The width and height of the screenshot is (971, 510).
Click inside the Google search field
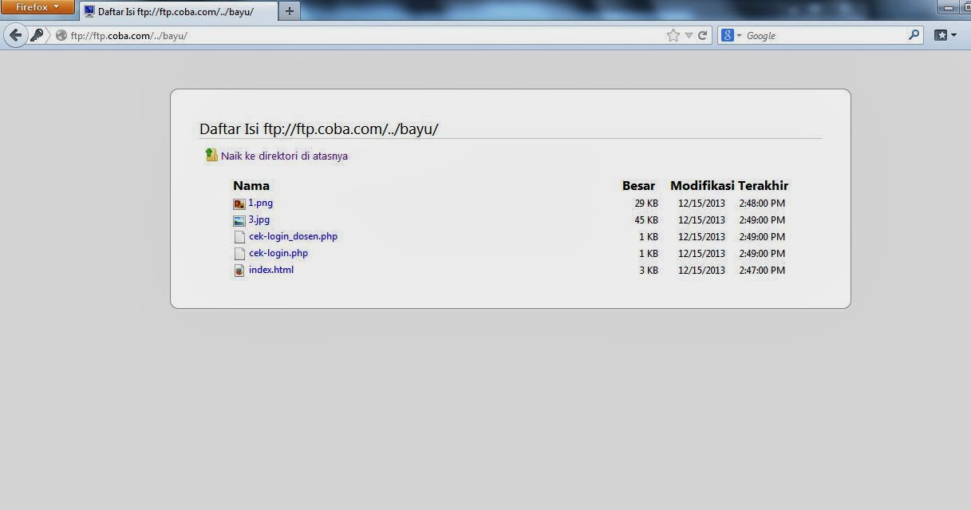[814, 35]
